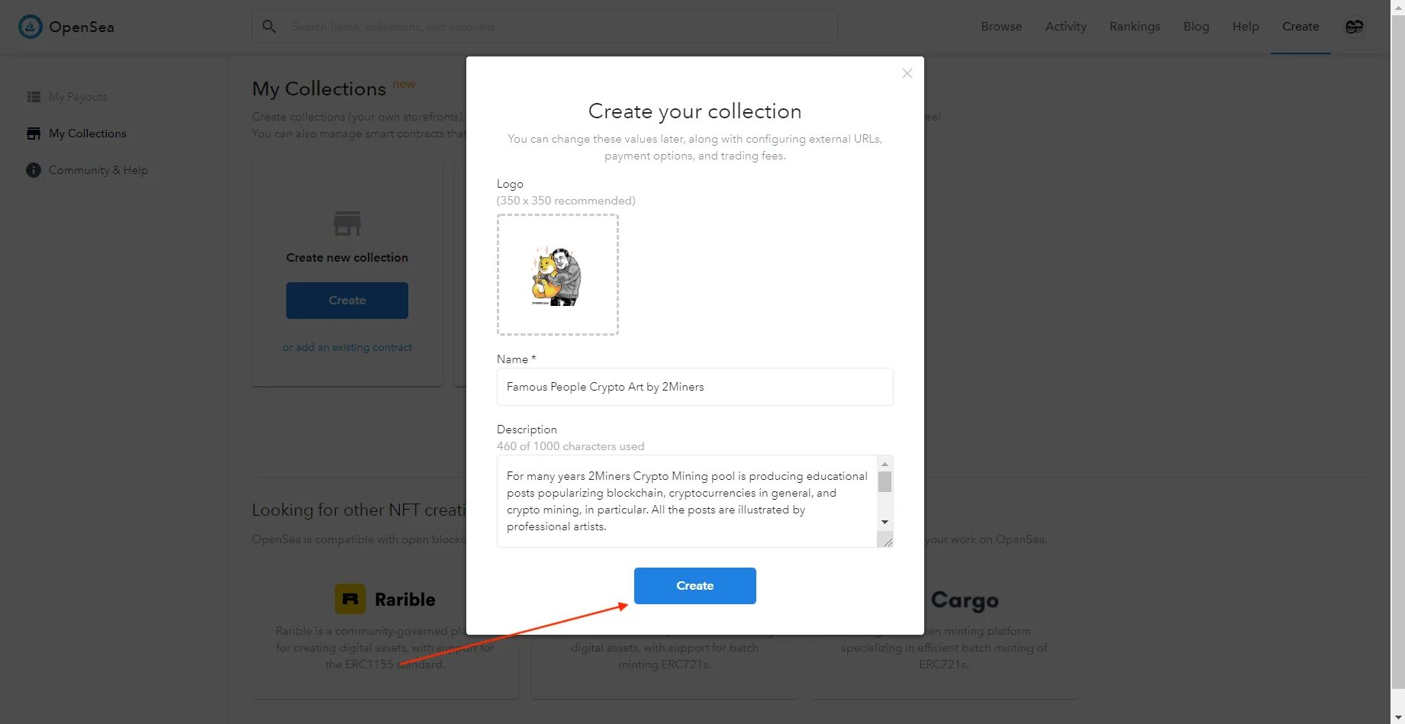
Task: Click the collection Name input field
Action: click(x=694, y=387)
